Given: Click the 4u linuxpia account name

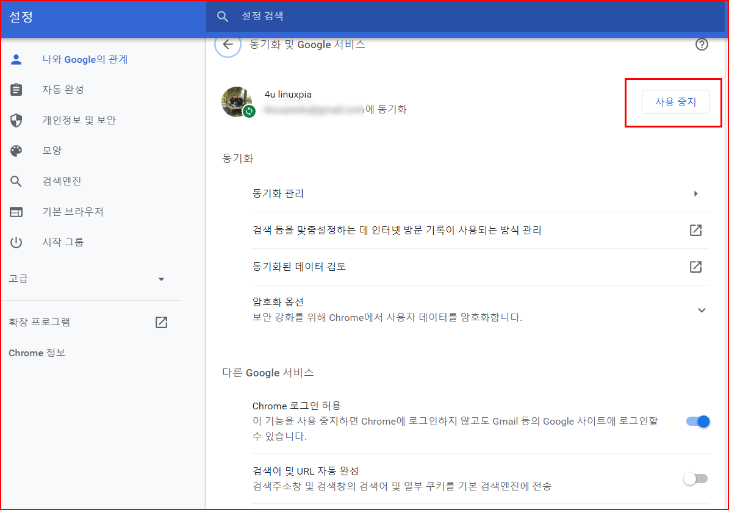Looking at the screenshot, I should (289, 95).
